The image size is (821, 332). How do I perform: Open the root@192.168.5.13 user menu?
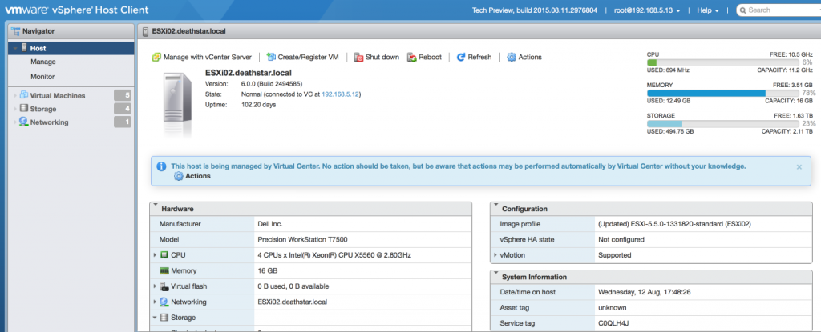(x=647, y=10)
